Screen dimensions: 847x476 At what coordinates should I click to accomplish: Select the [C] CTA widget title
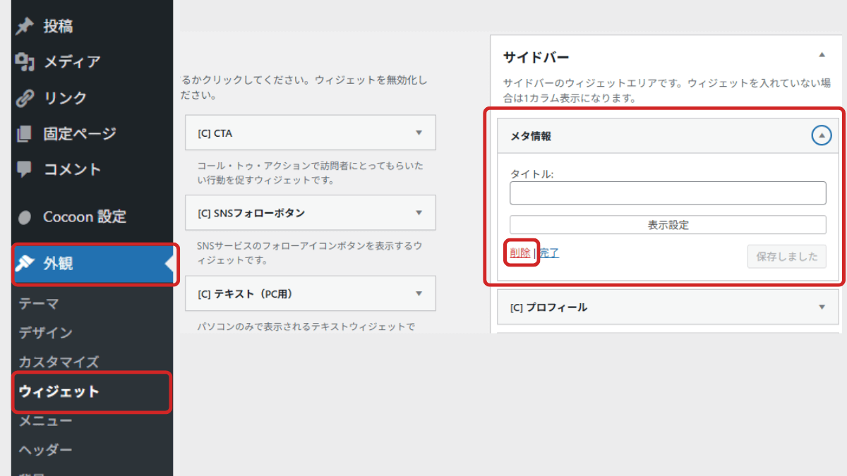tap(215, 133)
